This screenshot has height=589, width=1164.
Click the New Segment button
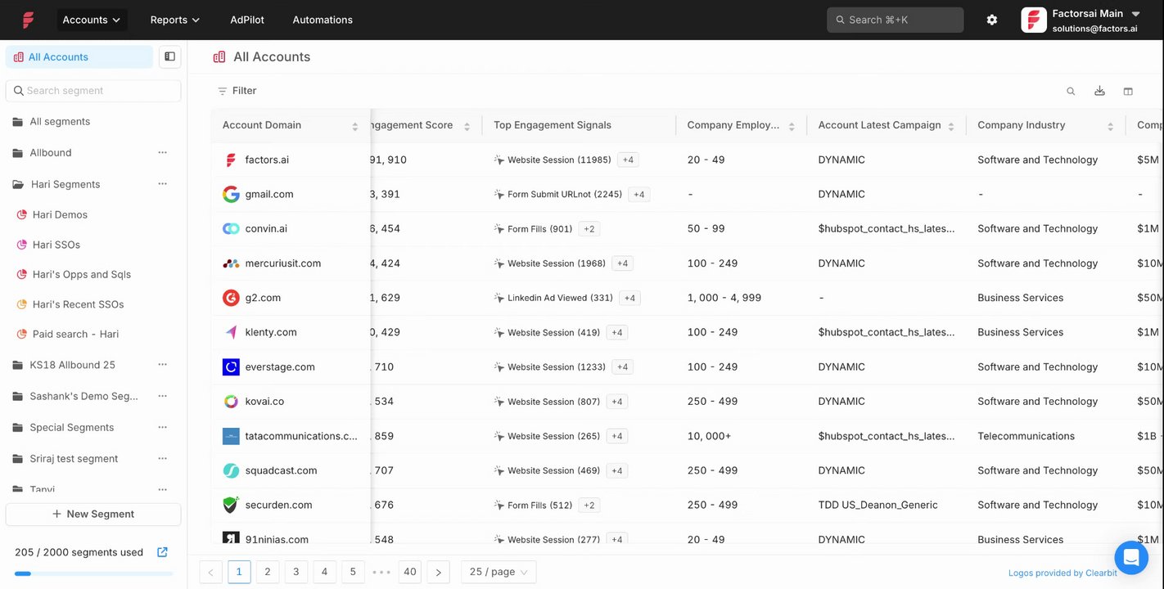coord(93,514)
